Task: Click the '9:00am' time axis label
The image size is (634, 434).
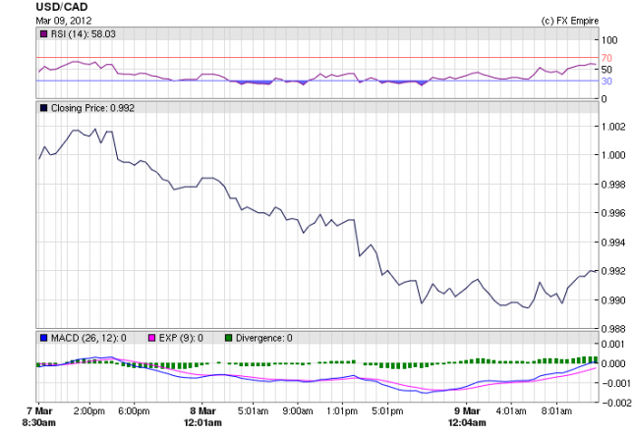Action: (x=298, y=411)
